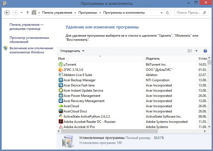
Task: Click the Acer Instant Update Service icon
Action: click(x=61, y=90)
